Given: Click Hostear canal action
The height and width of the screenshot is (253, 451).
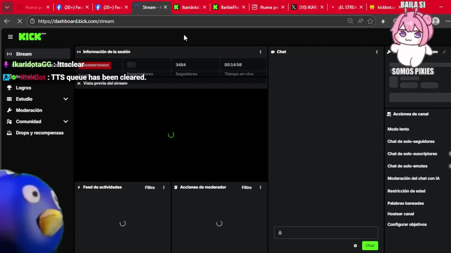Looking at the screenshot, I should coord(401,214).
